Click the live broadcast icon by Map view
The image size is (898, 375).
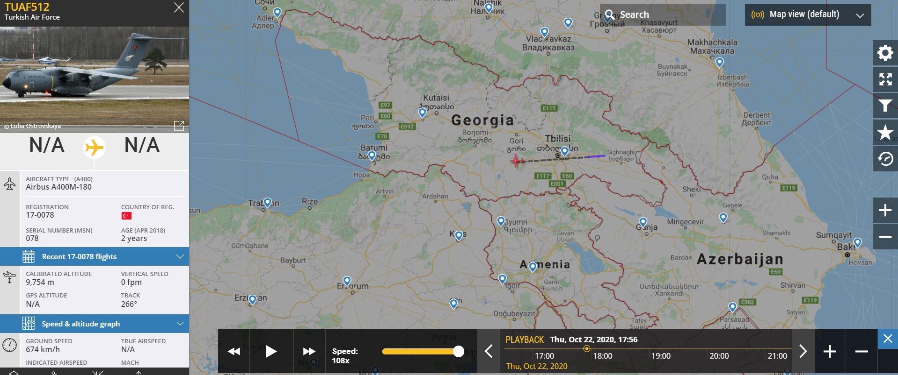tap(758, 14)
